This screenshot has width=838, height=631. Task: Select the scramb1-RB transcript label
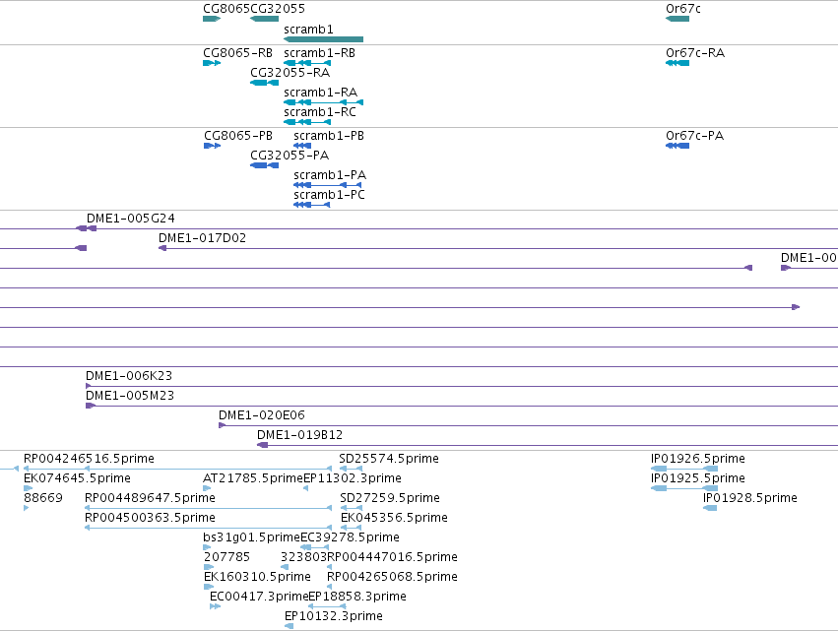point(320,53)
